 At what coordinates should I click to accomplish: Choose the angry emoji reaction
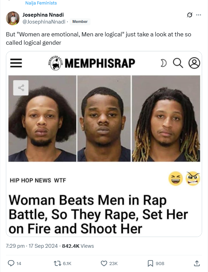click(193, 179)
